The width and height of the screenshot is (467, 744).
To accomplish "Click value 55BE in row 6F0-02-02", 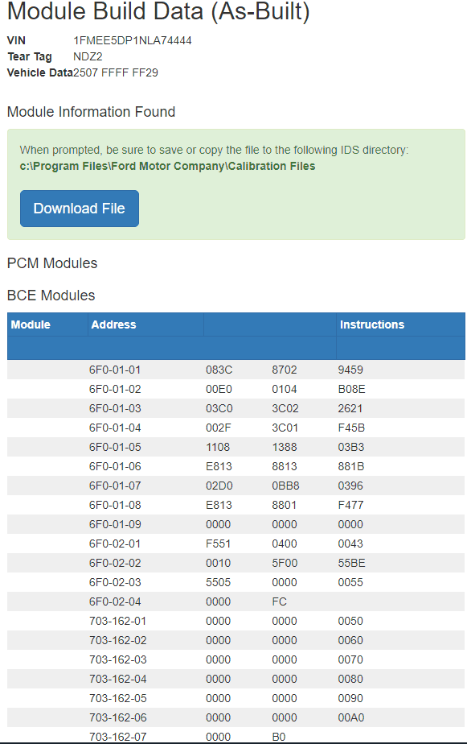I will [x=351, y=563].
